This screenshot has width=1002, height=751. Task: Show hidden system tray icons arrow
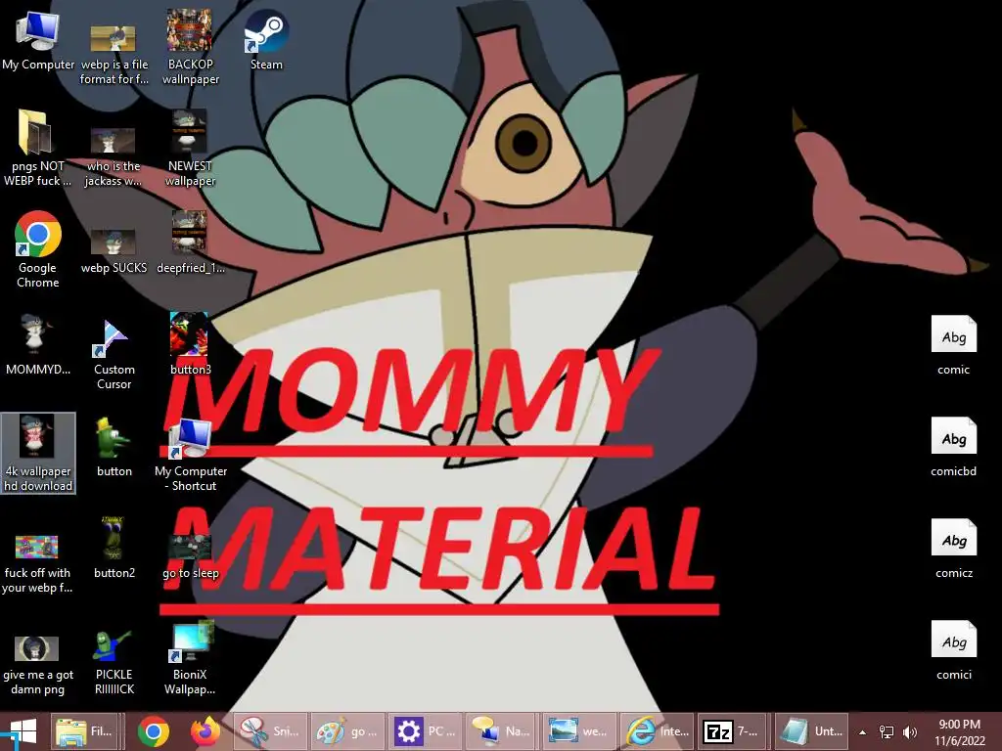[863, 732]
